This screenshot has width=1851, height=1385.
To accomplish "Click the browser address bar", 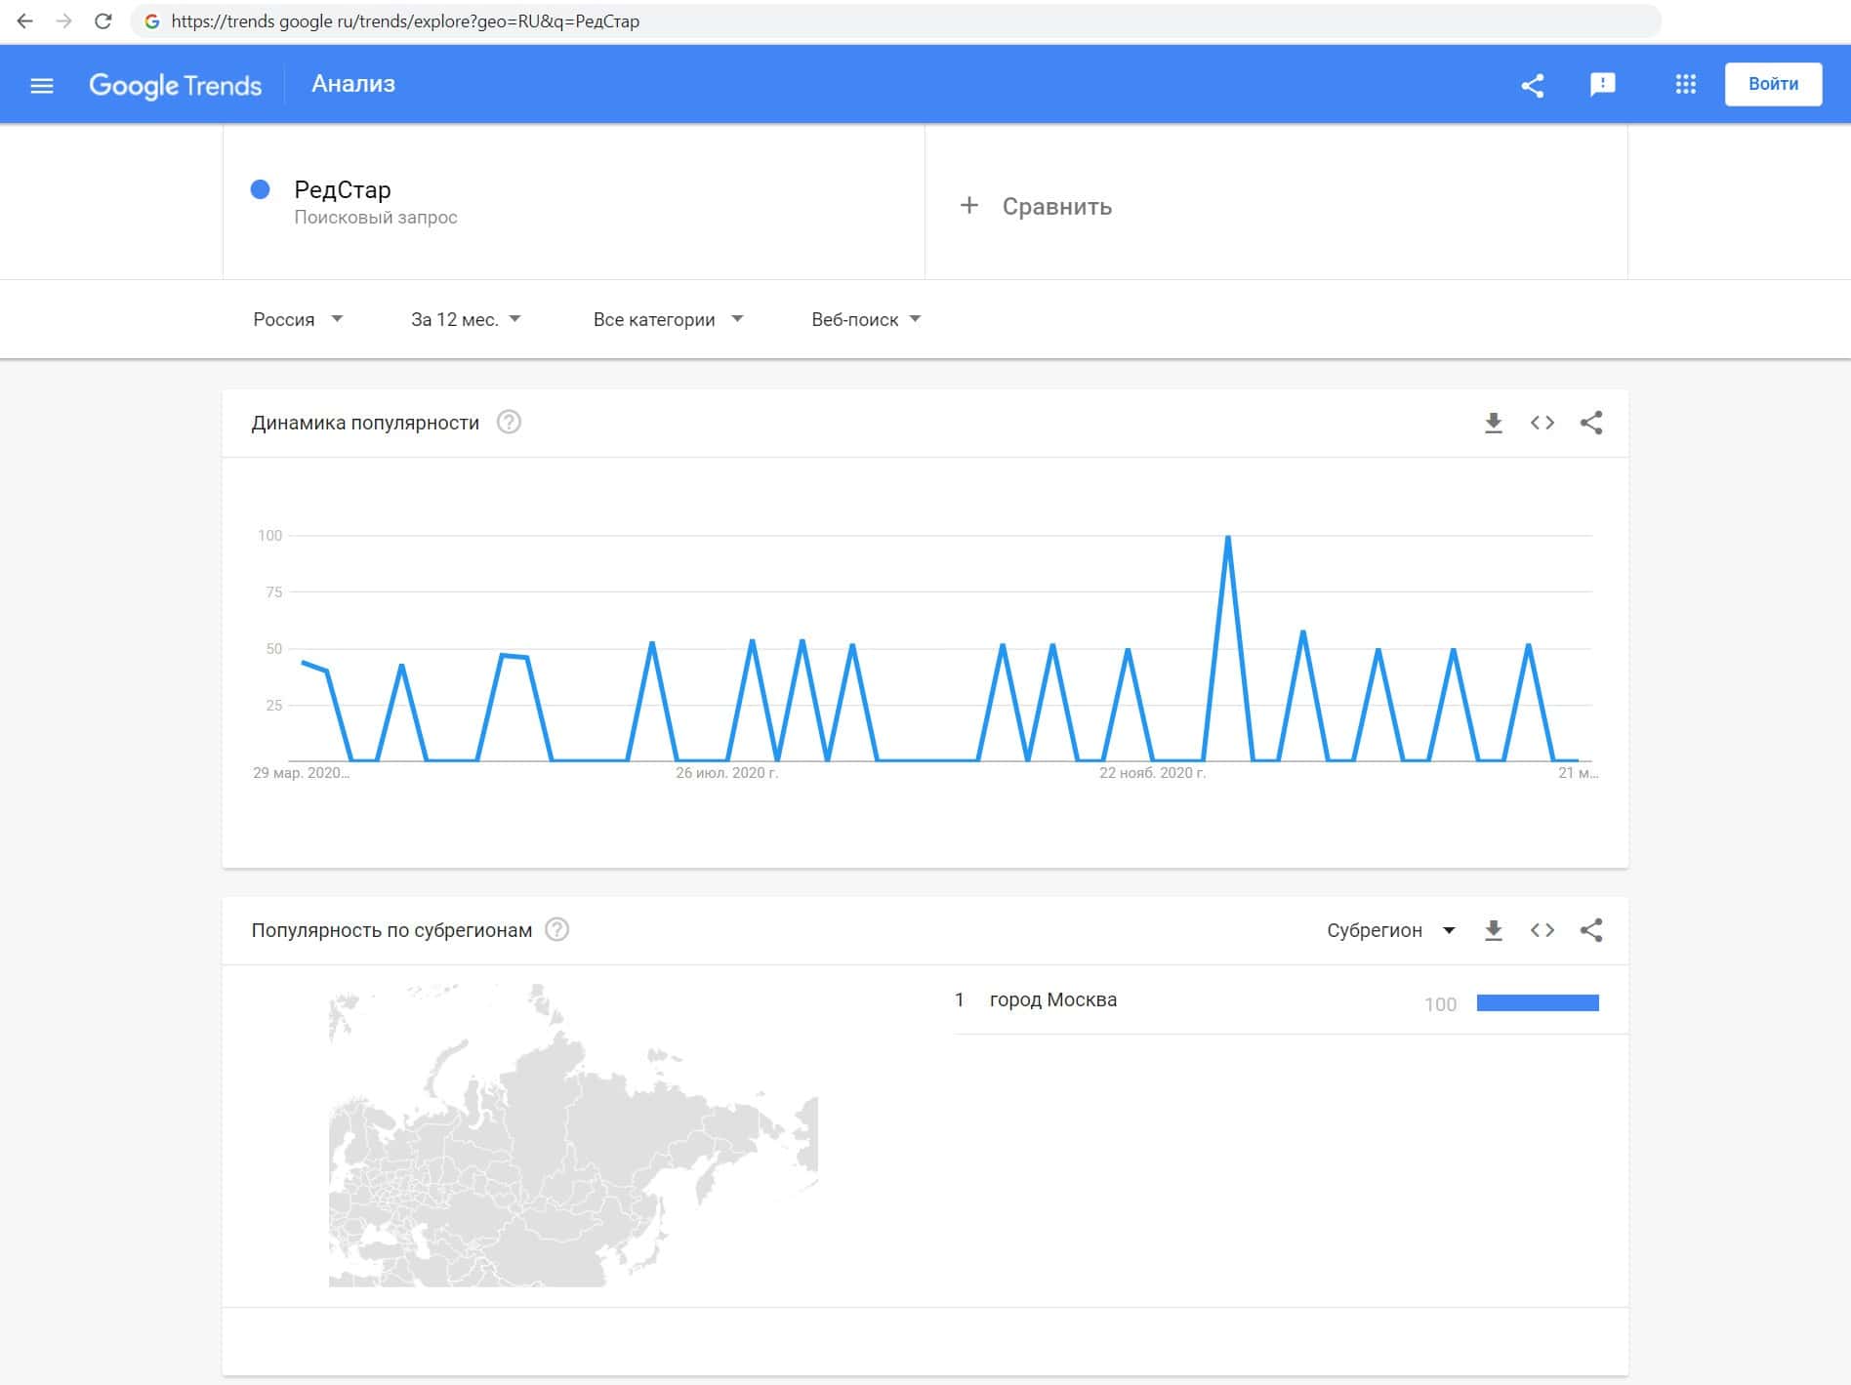I will click(879, 21).
